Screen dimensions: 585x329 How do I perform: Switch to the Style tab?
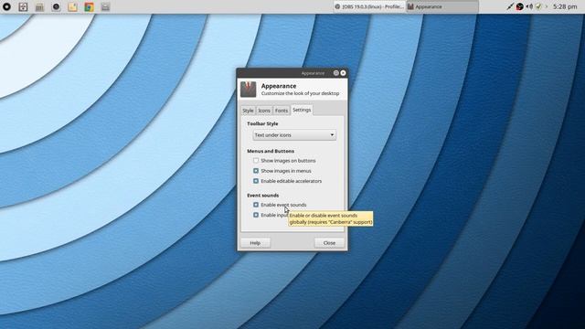pyautogui.click(x=248, y=111)
